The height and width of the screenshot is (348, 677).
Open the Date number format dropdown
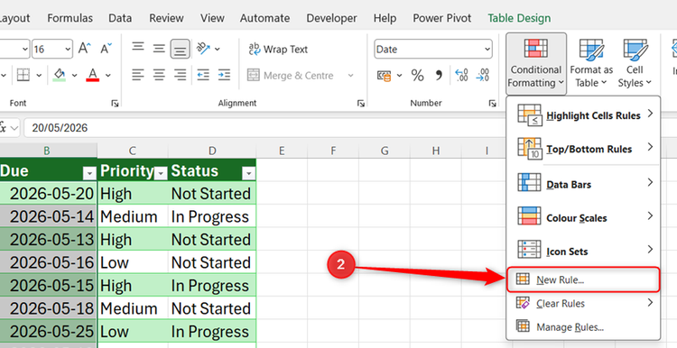pos(487,50)
